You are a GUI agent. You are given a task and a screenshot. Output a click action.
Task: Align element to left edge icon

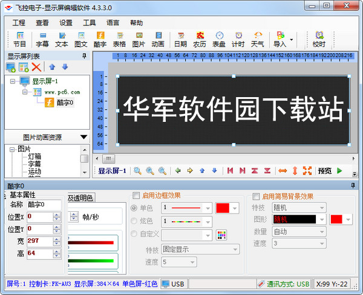[230, 171]
